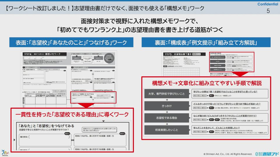The width and height of the screenshot is (280, 157).
Task: Click the slide page number 5
Action: pos(268,11)
